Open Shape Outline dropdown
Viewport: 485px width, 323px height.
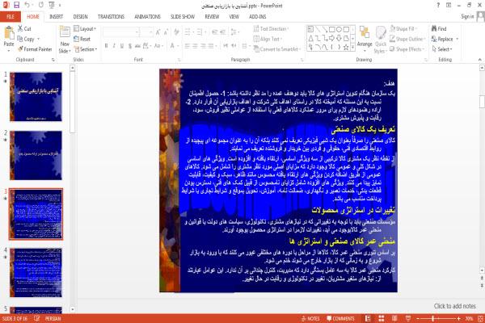(x=407, y=39)
